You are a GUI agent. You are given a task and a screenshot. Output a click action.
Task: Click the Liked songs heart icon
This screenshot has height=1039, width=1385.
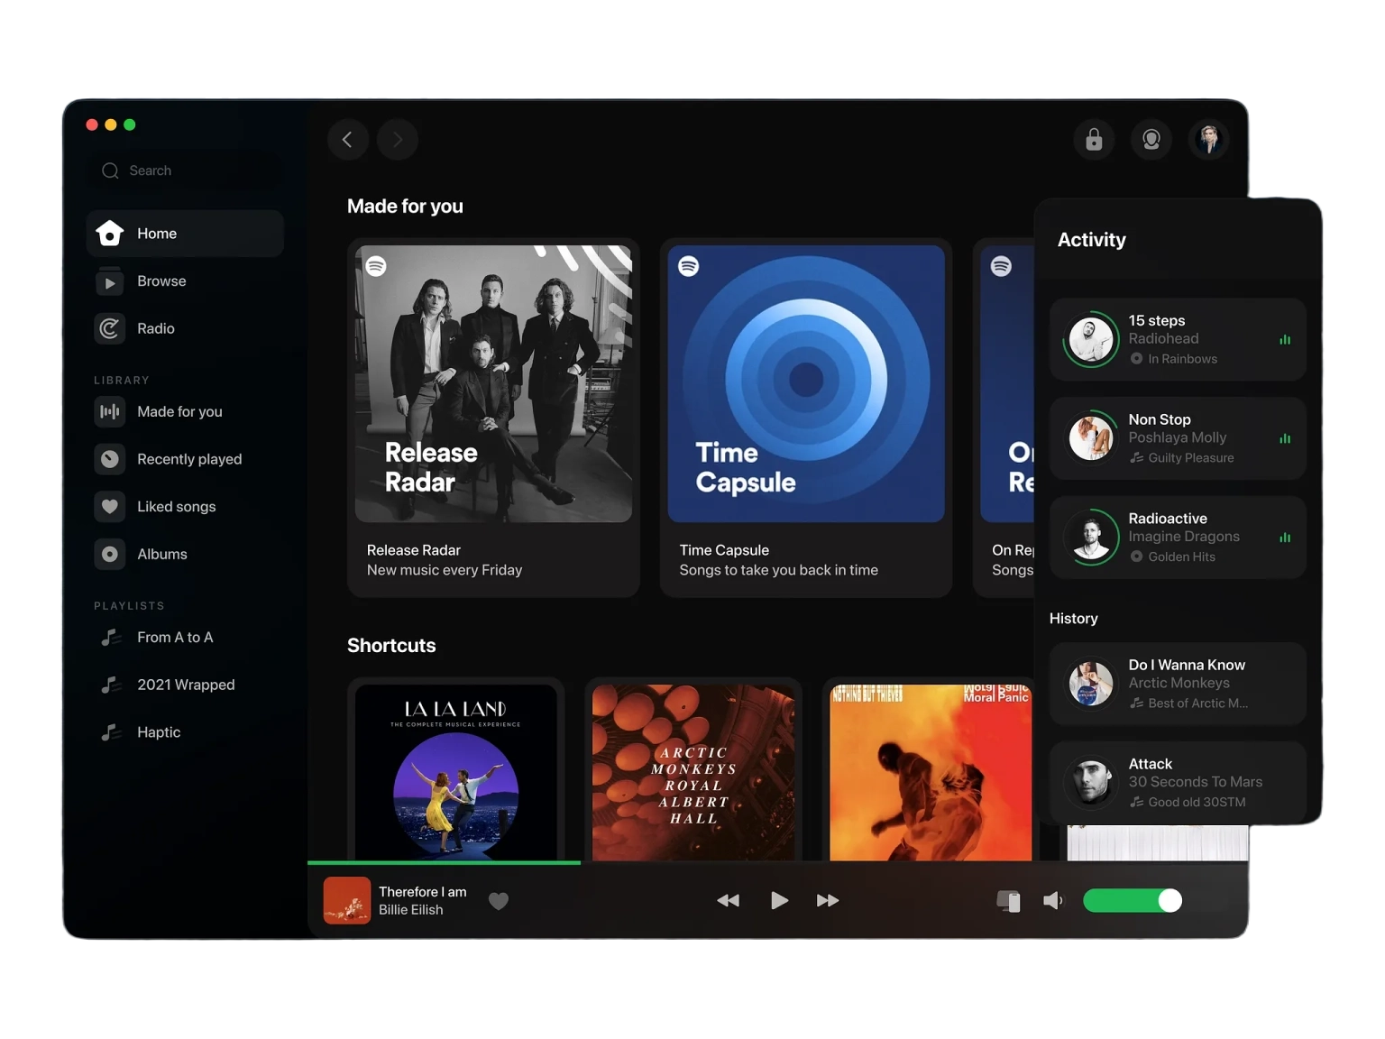[x=110, y=507]
